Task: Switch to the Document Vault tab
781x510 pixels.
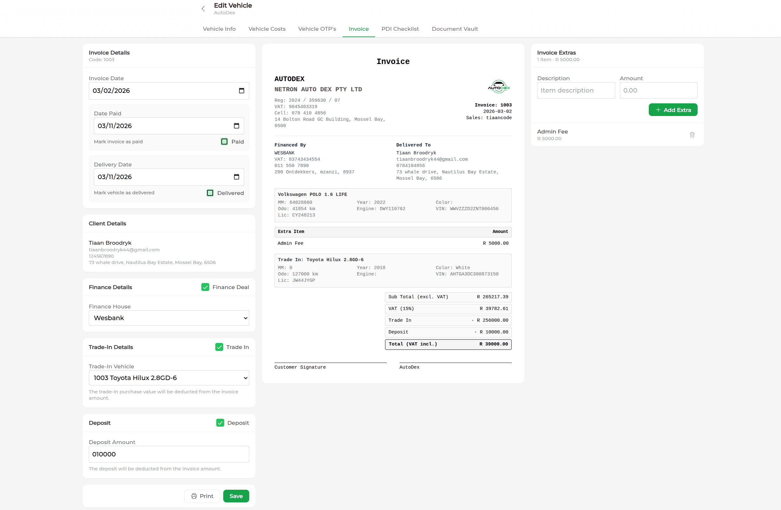Action: (455, 29)
